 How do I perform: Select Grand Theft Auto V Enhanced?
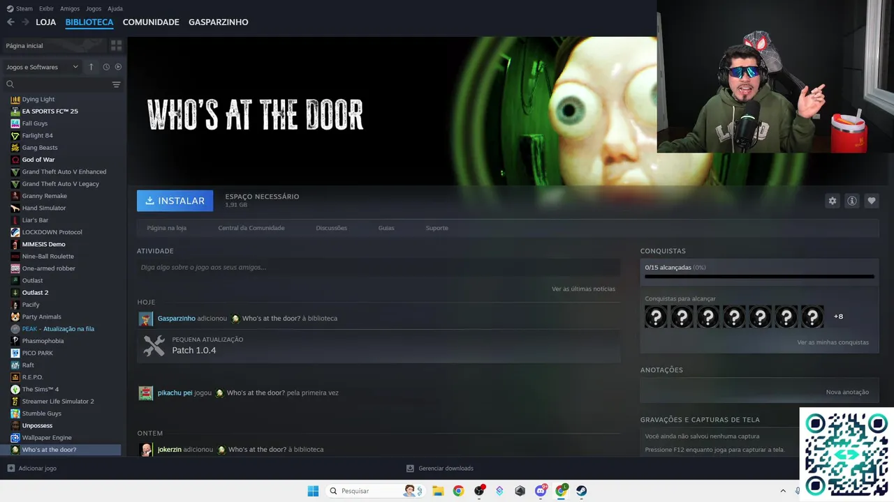point(63,172)
